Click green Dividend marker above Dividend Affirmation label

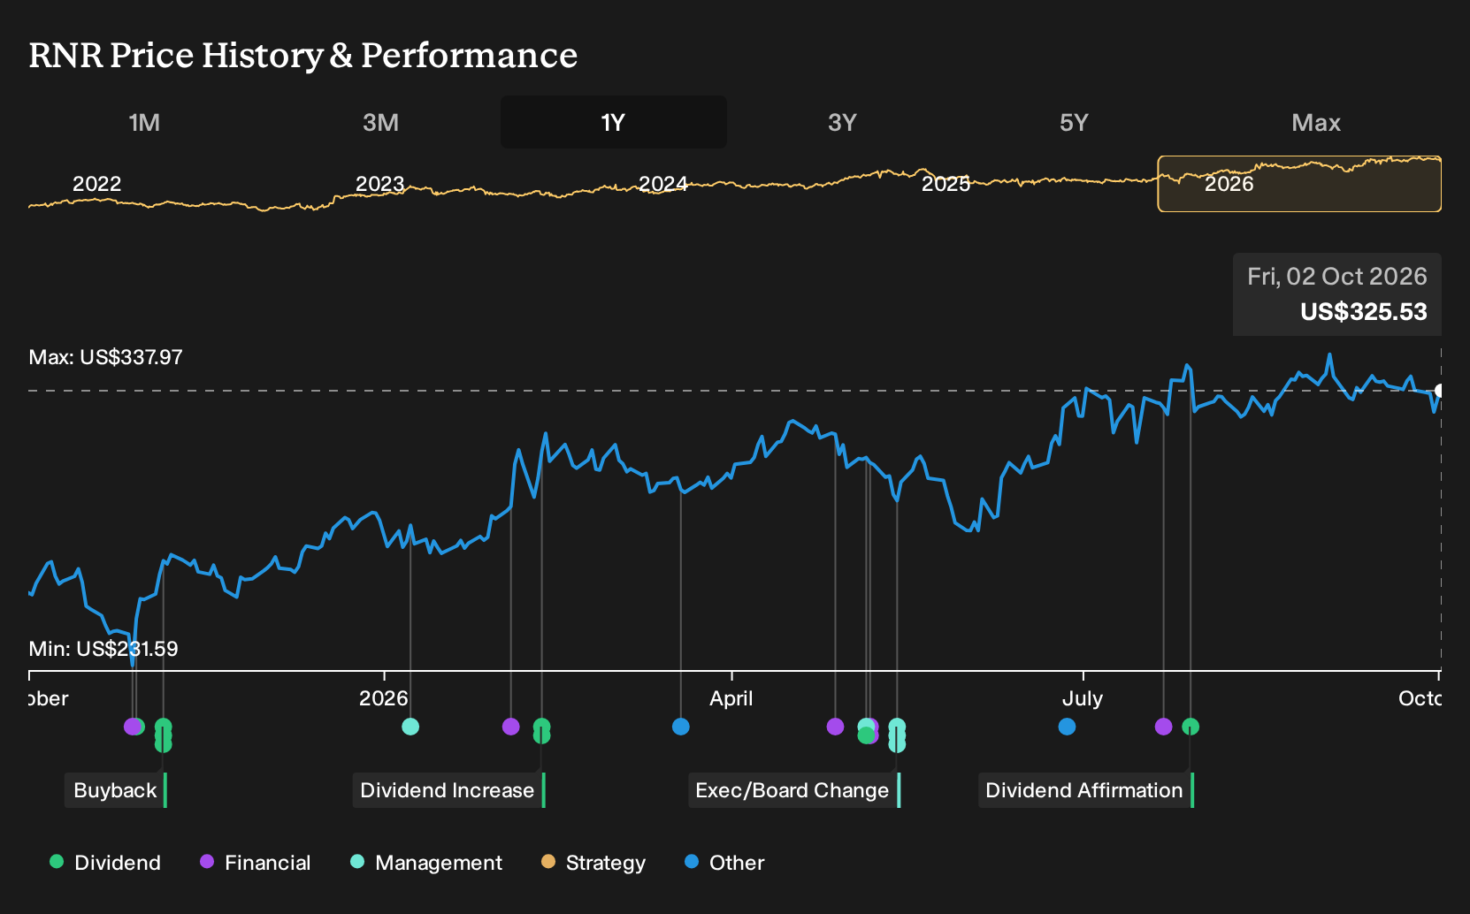tap(1191, 727)
